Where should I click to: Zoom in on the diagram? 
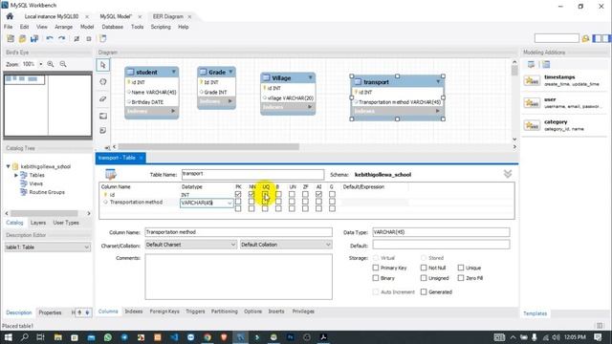[x=51, y=64]
